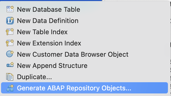Click the New Append Structure blocks icon
The height and width of the screenshot is (96, 171).
point(10,65)
